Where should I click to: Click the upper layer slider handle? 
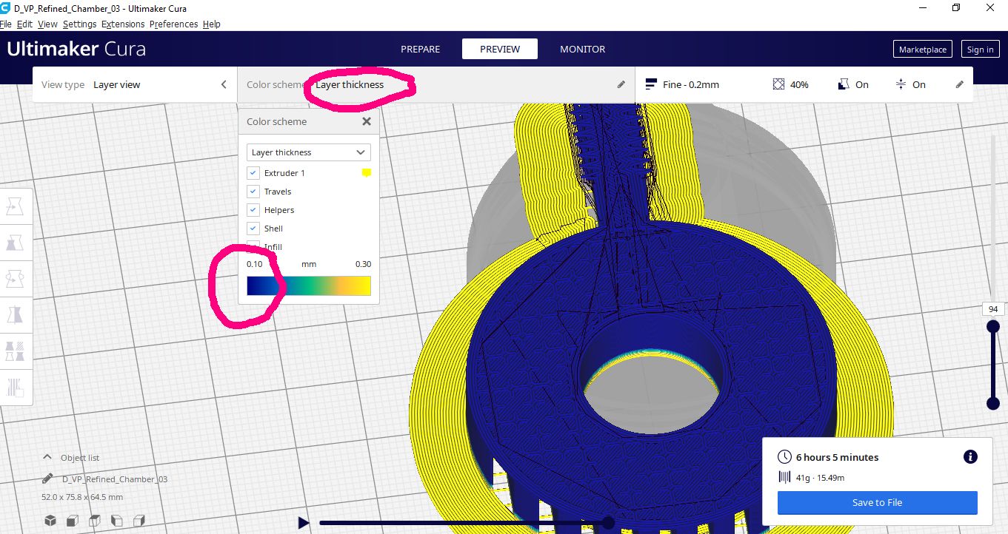(x=993, y=326)
